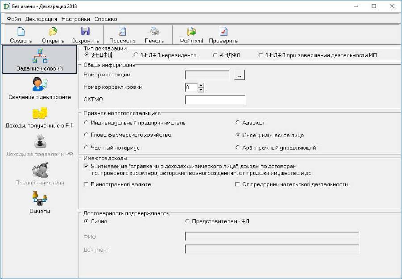Viewport: 402px width, 279px height.
Task: Increase Номер корректировки with the up arrow
Action: tap(201, 85)
